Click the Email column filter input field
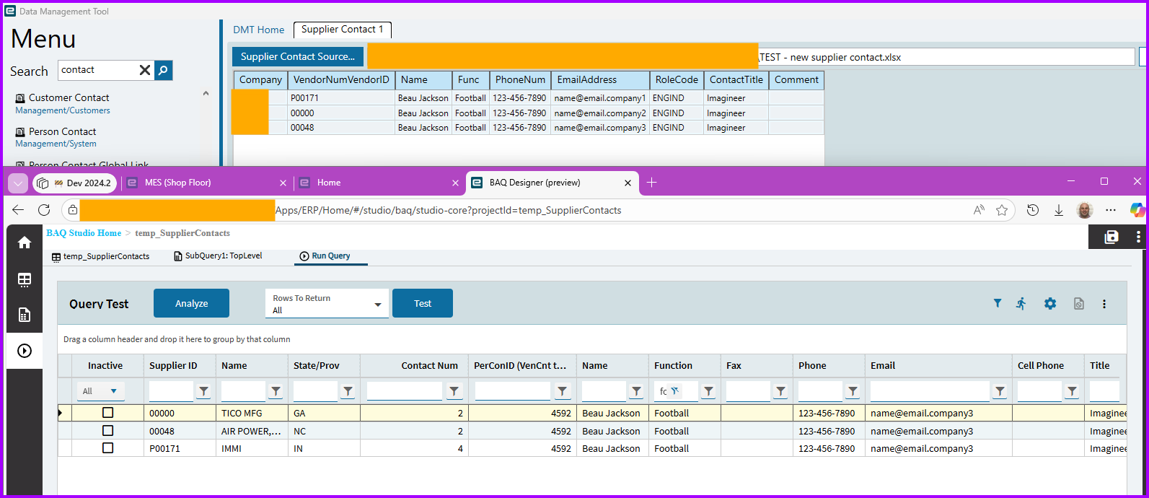The width and height of the screenshot is (1149, 498). point(929,391)
